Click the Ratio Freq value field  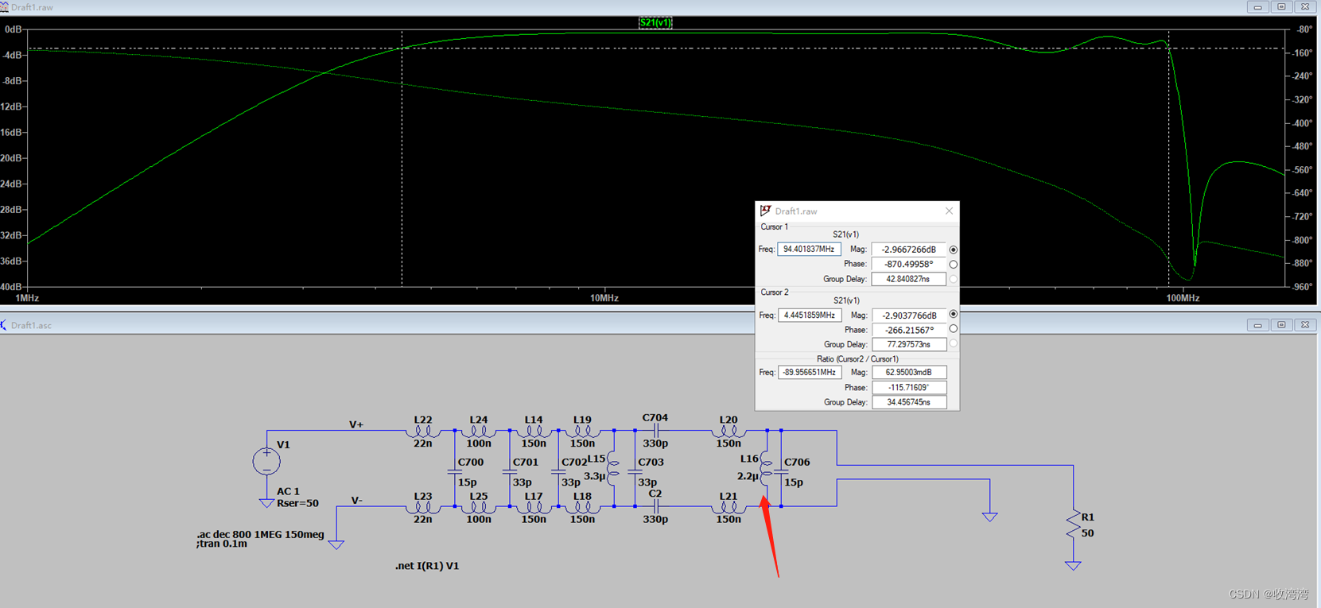(x=809, y=372)
